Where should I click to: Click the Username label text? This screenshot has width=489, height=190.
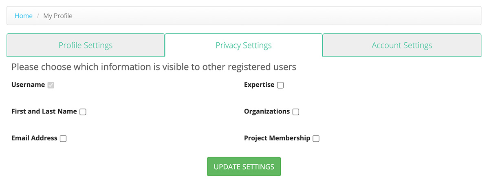click(x=28, y=85)
